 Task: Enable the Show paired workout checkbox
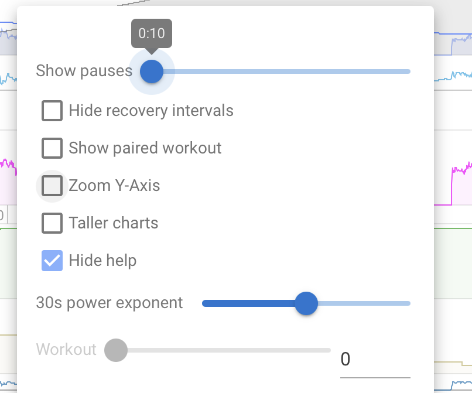(52, 148)
